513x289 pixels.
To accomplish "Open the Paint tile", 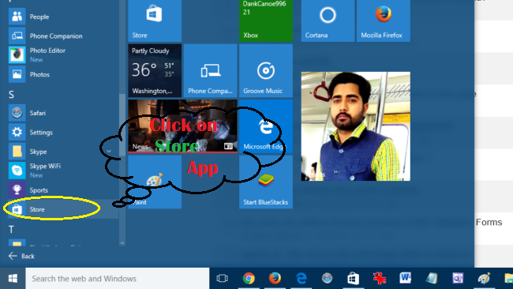I will (x=155, y=182).
